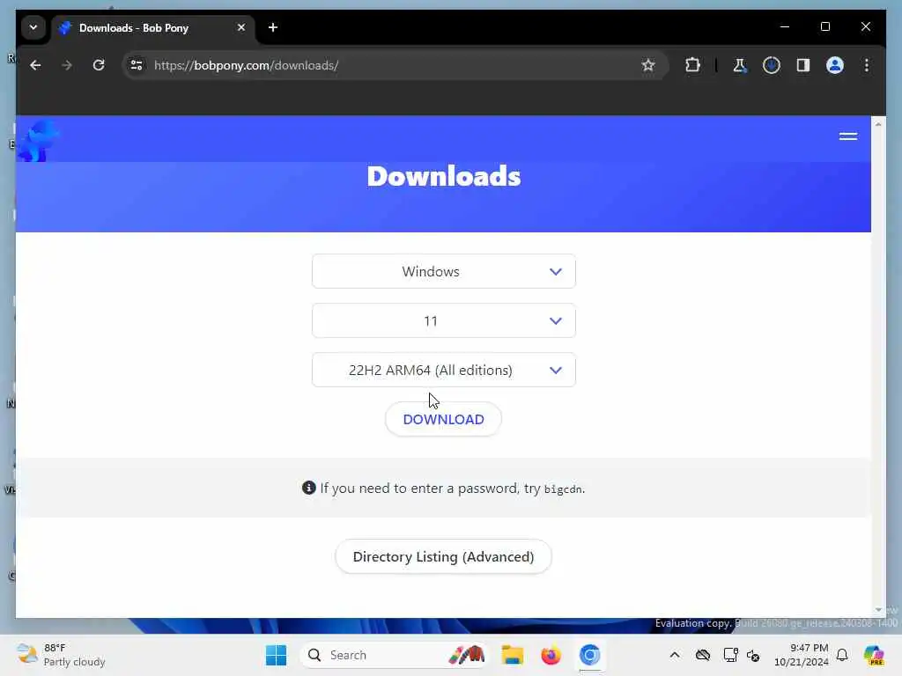Open the Extensions puzzle icon
The height and width of the screenshot is (676, 902).
(692, 65)
